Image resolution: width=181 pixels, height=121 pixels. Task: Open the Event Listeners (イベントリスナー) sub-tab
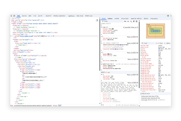(125, 19)
